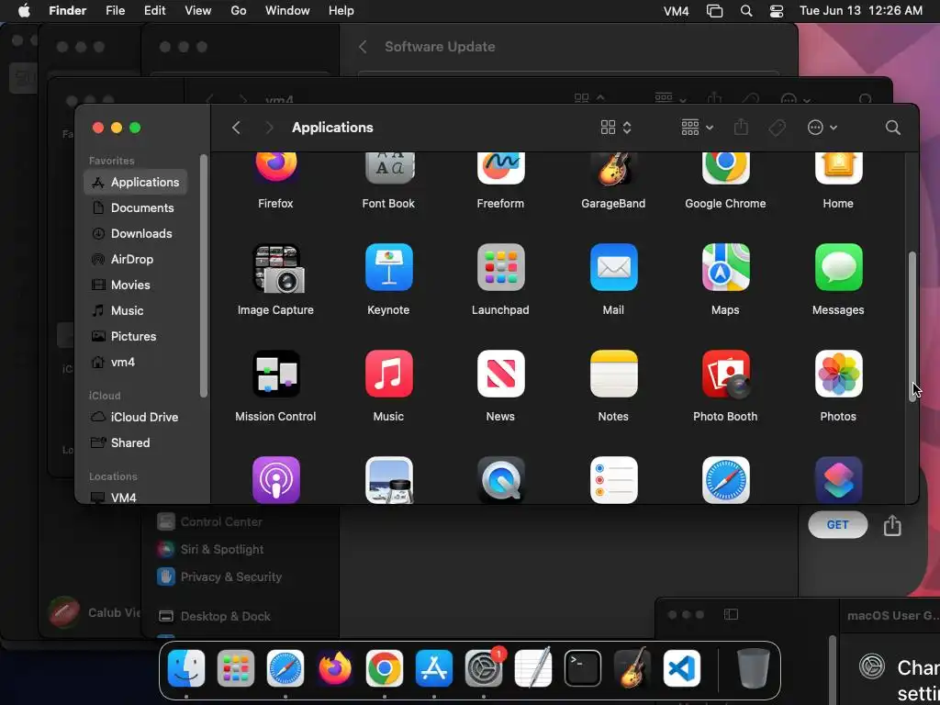Open the More actions ellipsis menu
This screenshot has width=940, height=705.
point(822,127)
